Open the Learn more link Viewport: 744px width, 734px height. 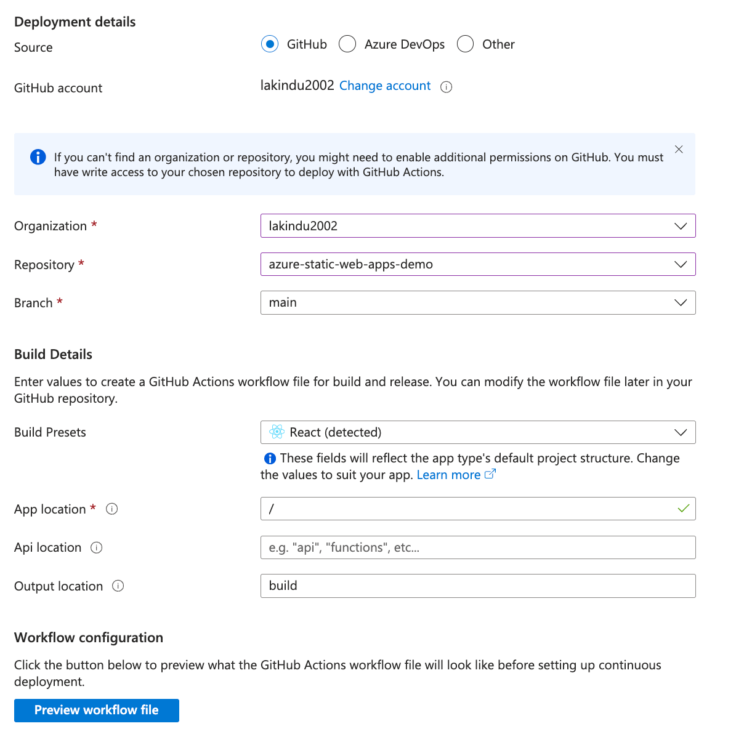coord(448,475)
